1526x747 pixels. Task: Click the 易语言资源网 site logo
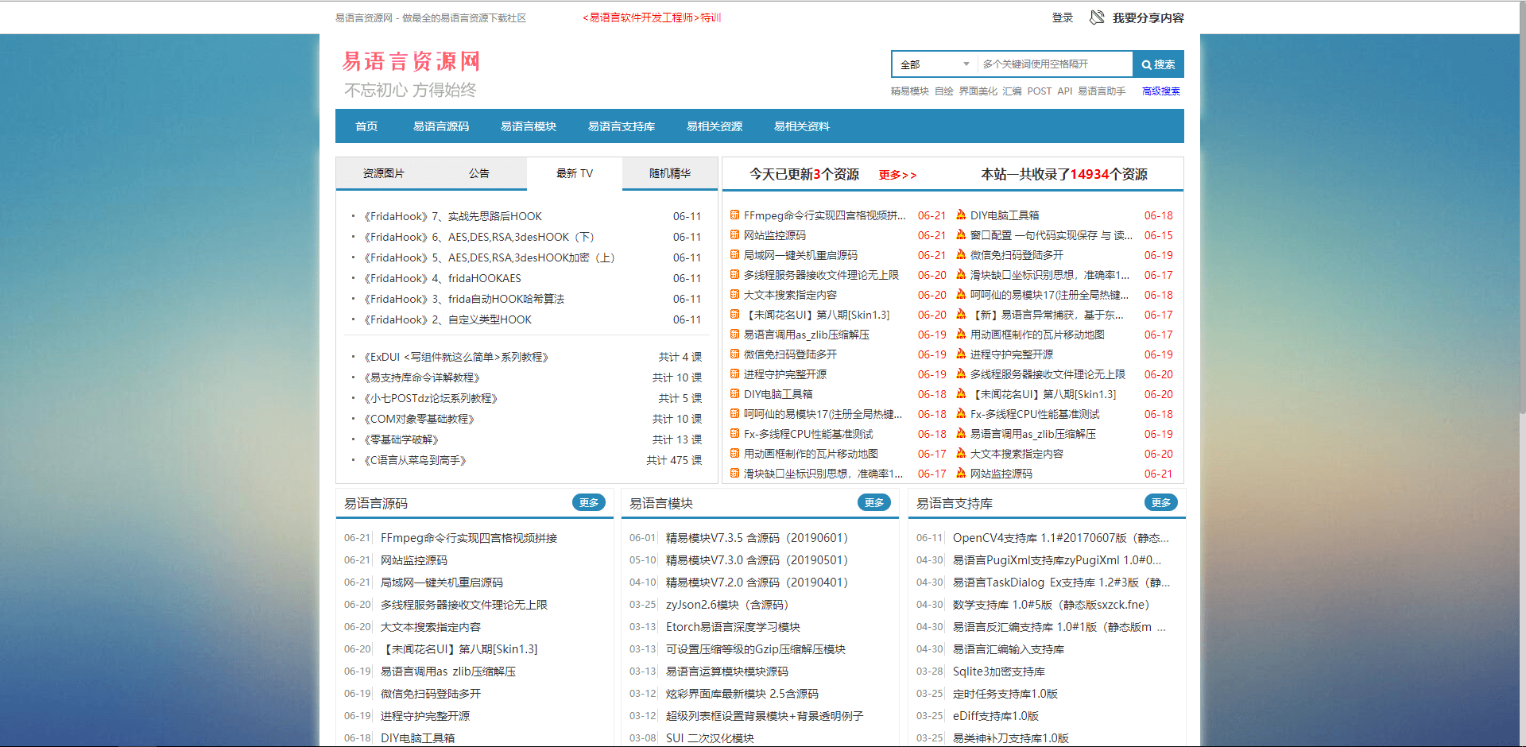tap(411, 62)
